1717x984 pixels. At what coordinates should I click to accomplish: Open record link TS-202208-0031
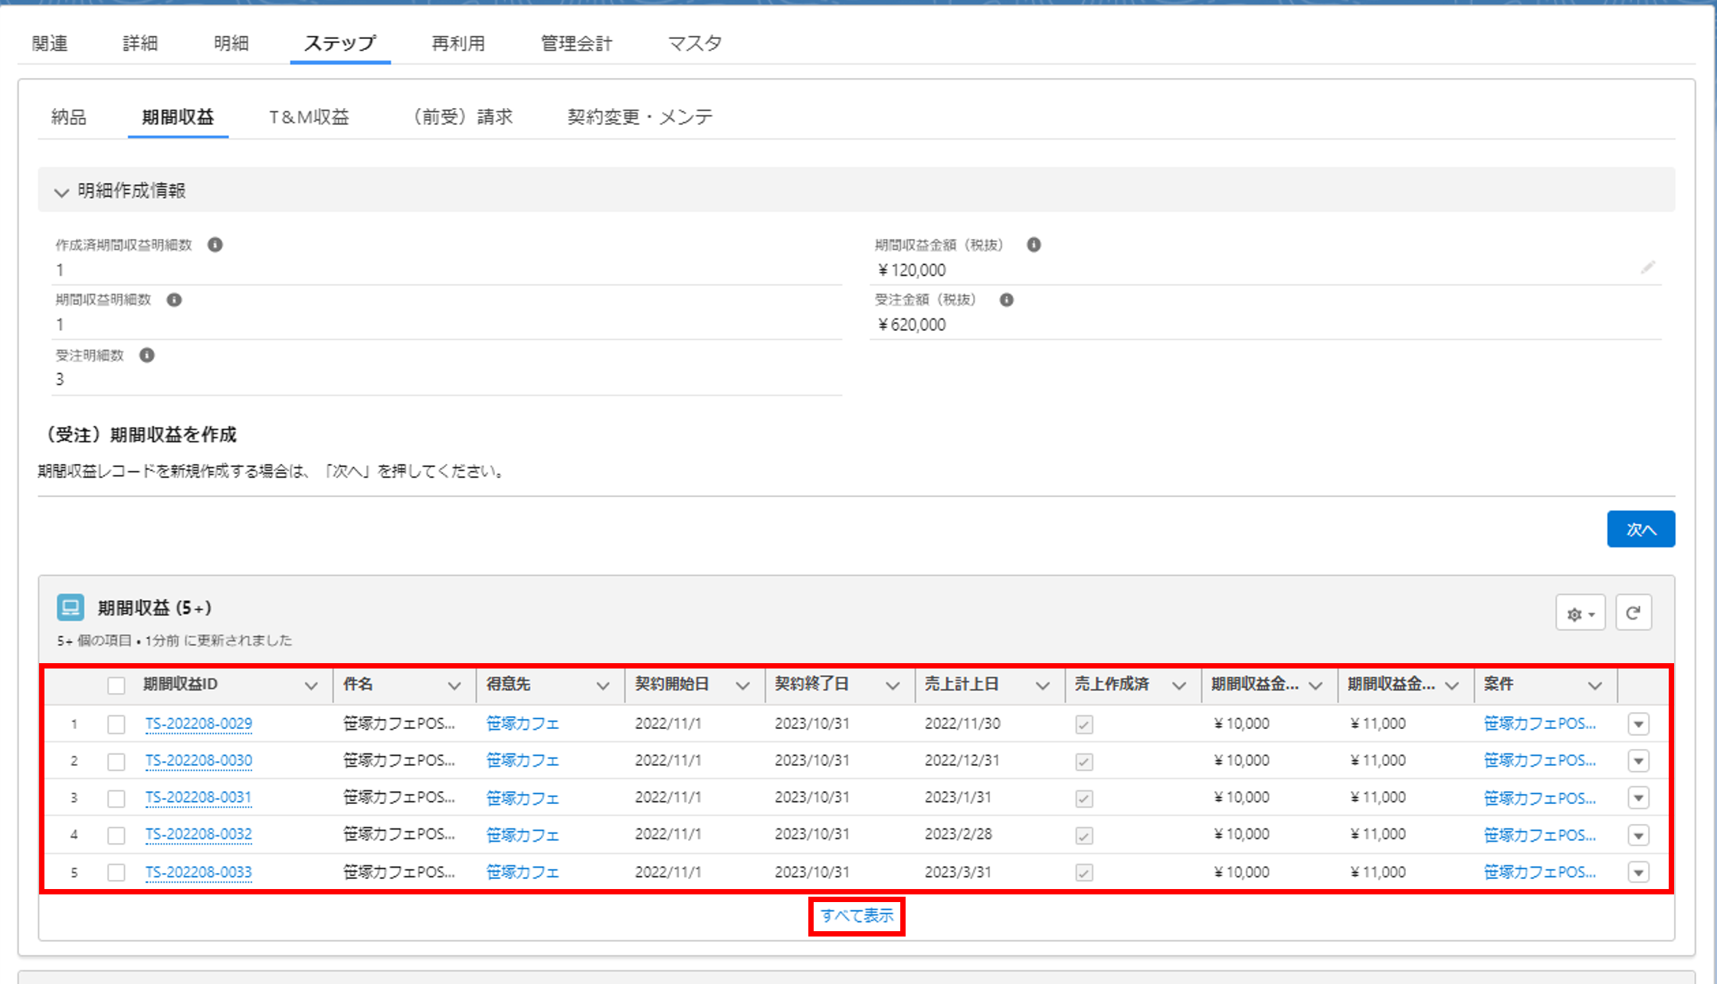(198, 798)
